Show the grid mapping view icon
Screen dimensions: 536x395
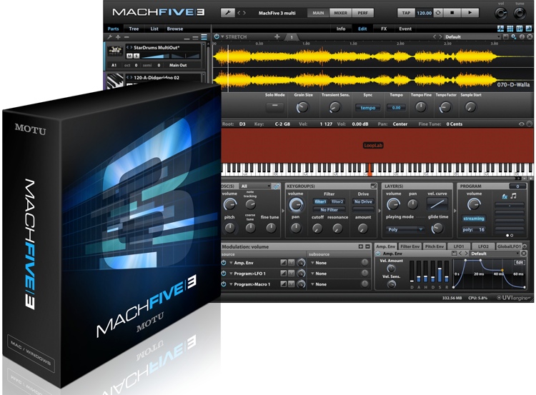pyautogui.click(x=510, y=29)
